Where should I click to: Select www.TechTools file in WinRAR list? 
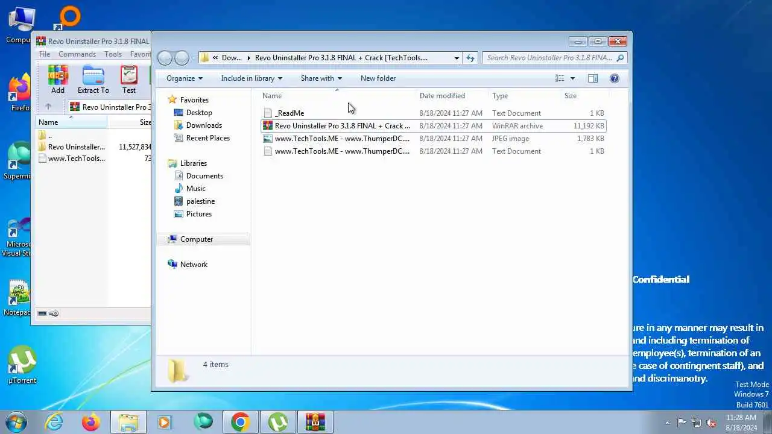(x=76, y=159)
